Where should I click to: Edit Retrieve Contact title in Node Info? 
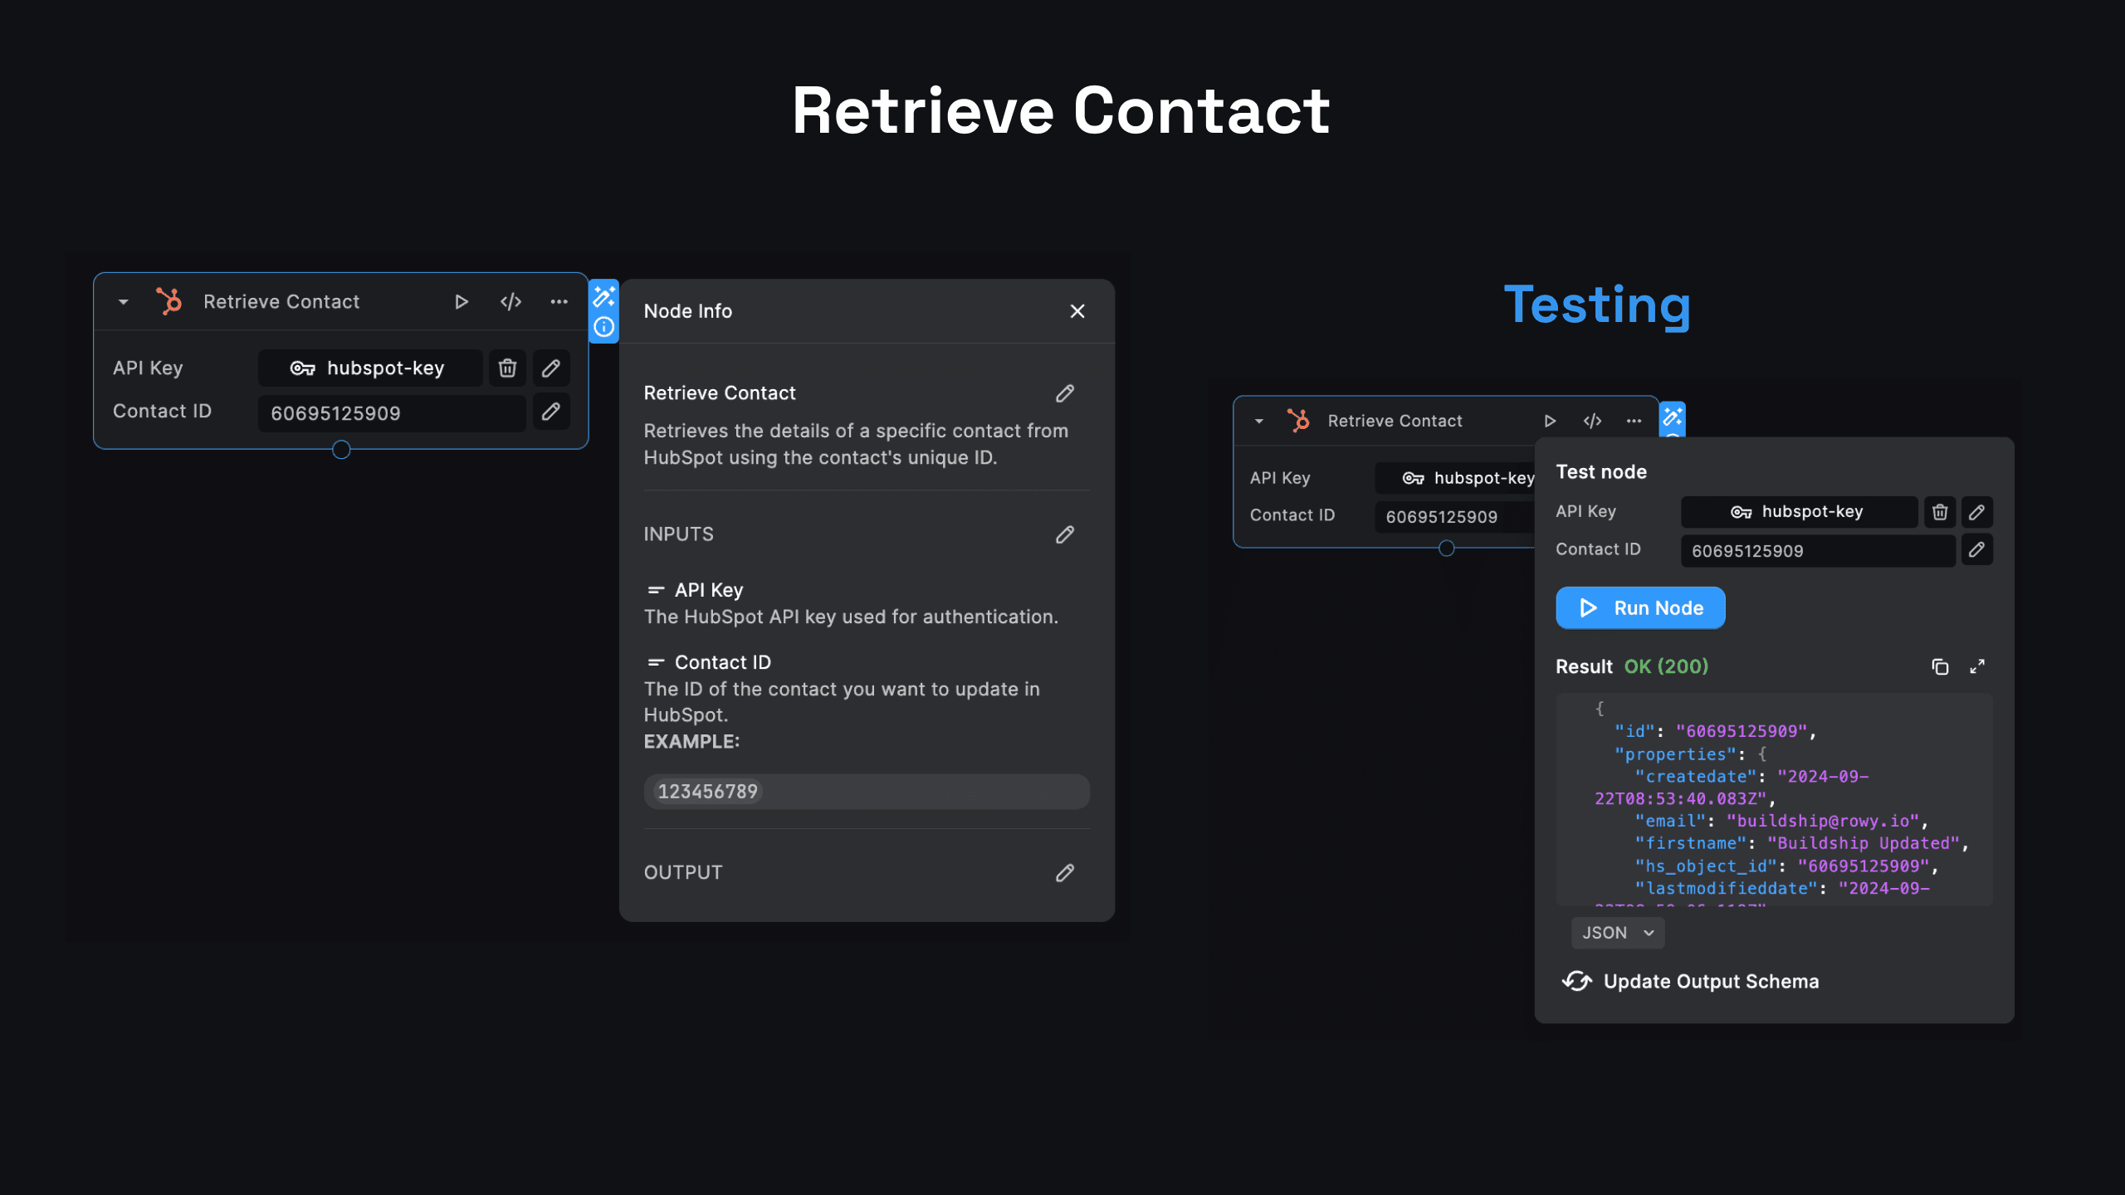click(x=1065, y=393)
